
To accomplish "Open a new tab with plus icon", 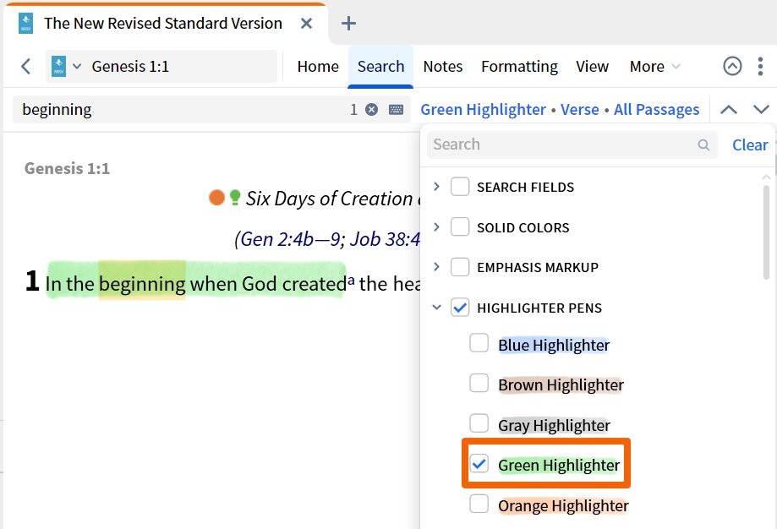I will tap(348, 24).
